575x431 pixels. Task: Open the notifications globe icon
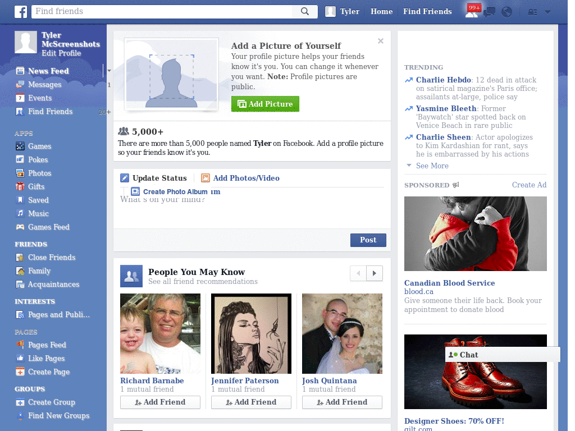click(507, 12)
